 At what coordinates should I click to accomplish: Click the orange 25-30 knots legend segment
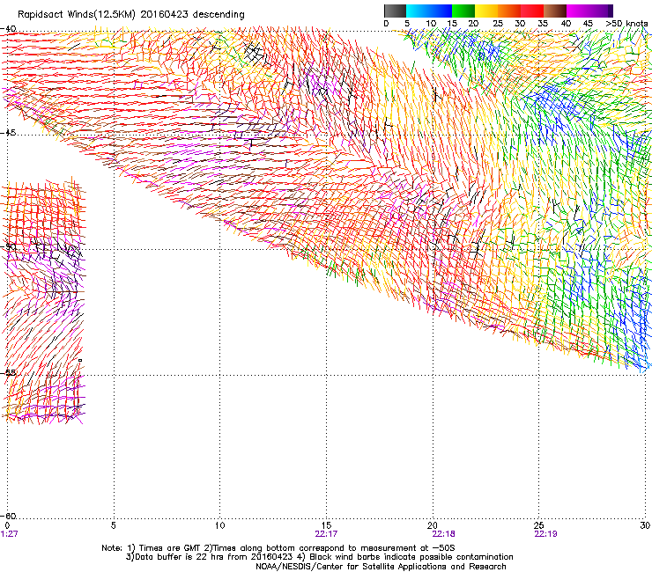click(509, 11)
